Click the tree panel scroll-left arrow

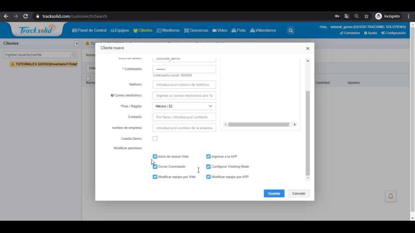[x=226, y=125]
